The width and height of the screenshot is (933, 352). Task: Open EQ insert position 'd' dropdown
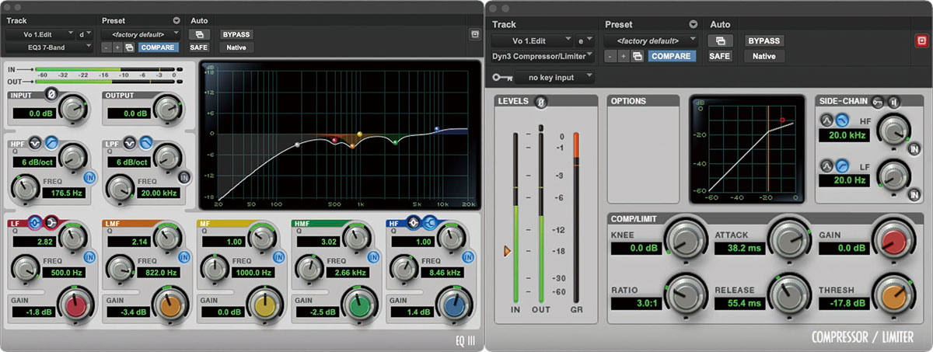coord(86,34)
